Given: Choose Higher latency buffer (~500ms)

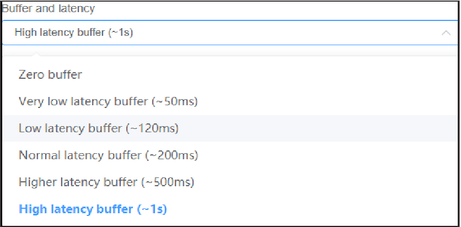Looking at the screenshot, I should pos(106,182).
